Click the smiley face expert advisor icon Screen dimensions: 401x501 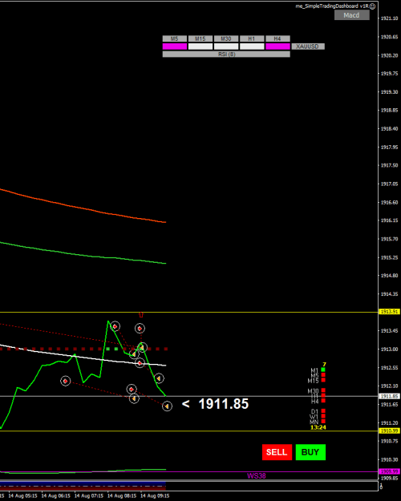pyautogui.click(x=373, y=6)
